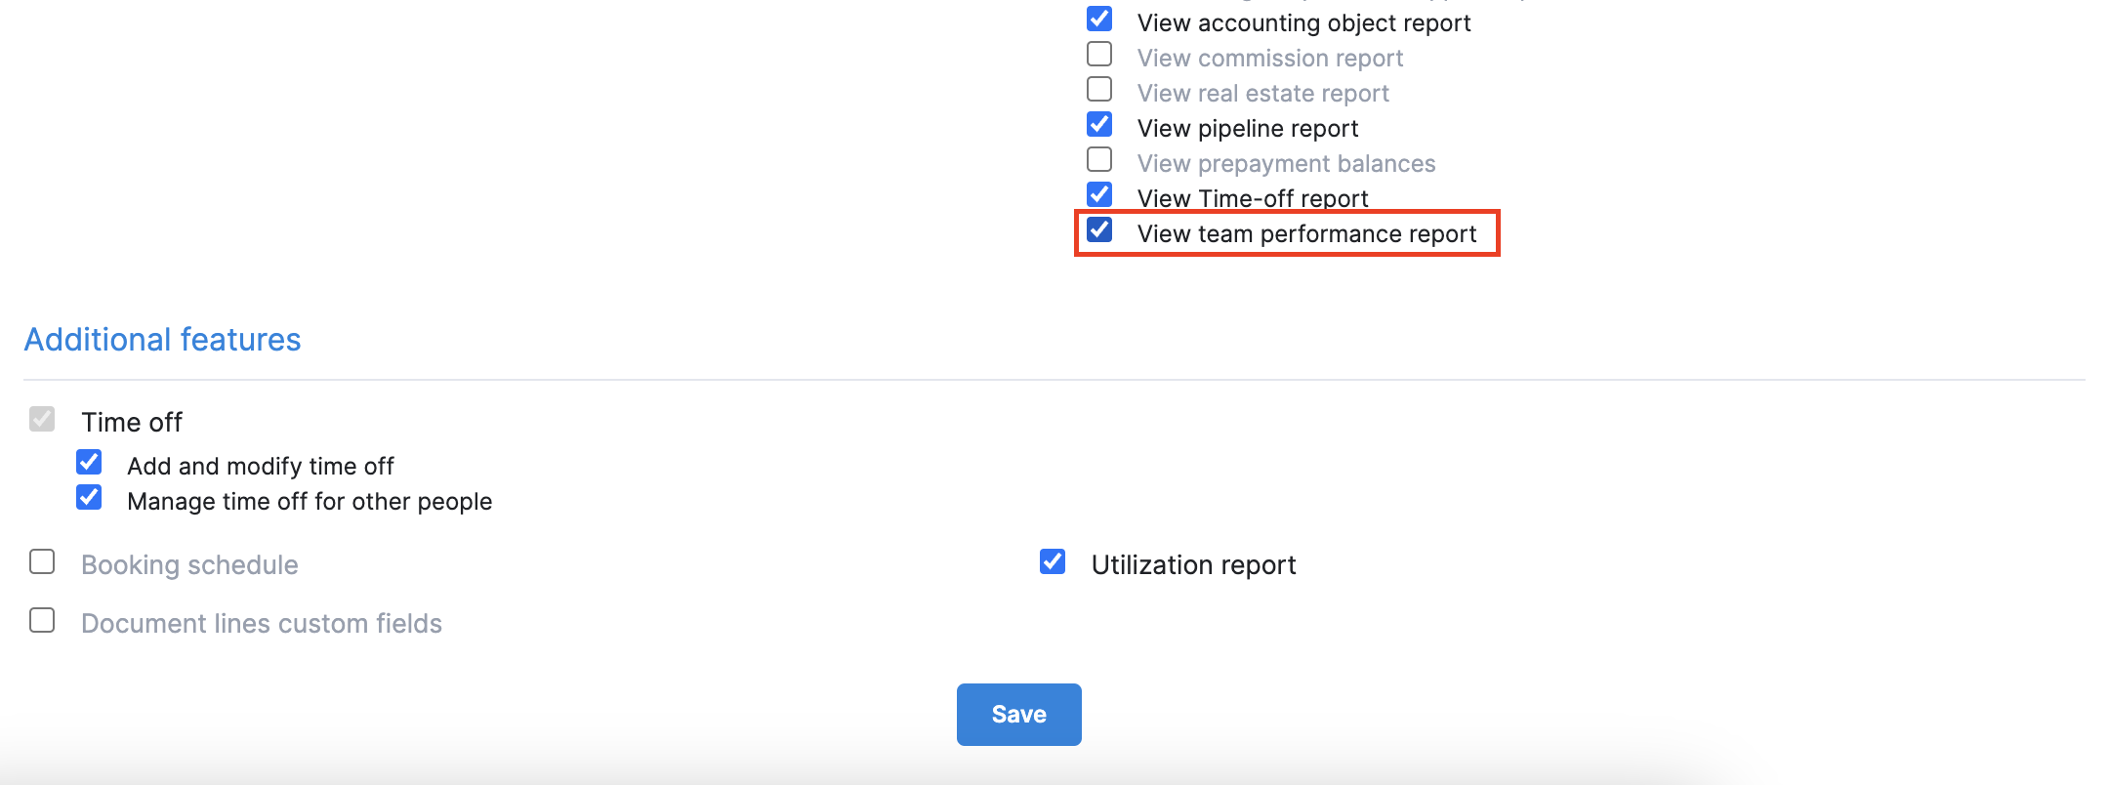Enable View real estate report checkbox
Image resolution: width=2109 pixels, height=785 pixels.
(1099, 89)
